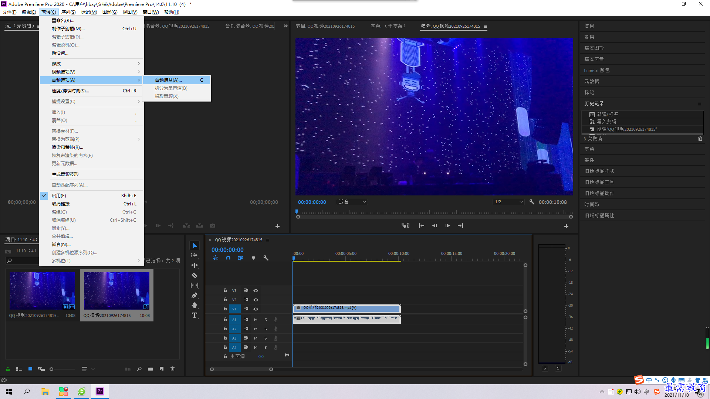
Task: Select the Ripple Edit tool
Action: pyautogui.click(x=195, y=265)
